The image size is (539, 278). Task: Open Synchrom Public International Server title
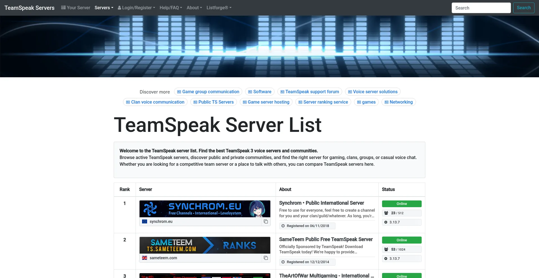(321, 203)
